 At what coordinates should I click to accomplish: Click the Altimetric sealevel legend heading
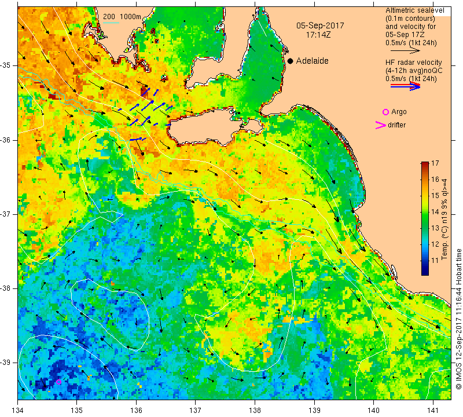[414, 10]
